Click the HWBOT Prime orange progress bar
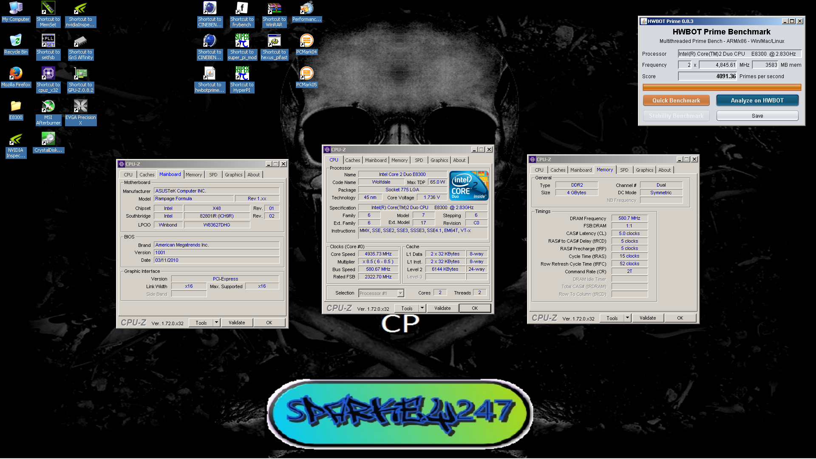 coord(722,88)
